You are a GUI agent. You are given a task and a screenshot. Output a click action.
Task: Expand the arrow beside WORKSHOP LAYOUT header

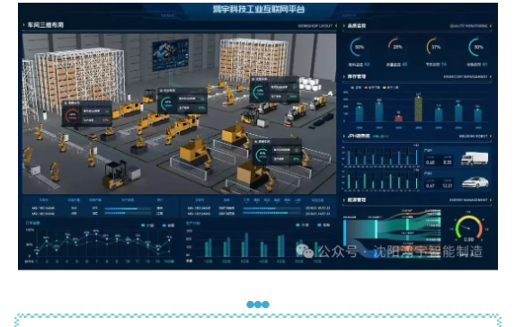336,26
